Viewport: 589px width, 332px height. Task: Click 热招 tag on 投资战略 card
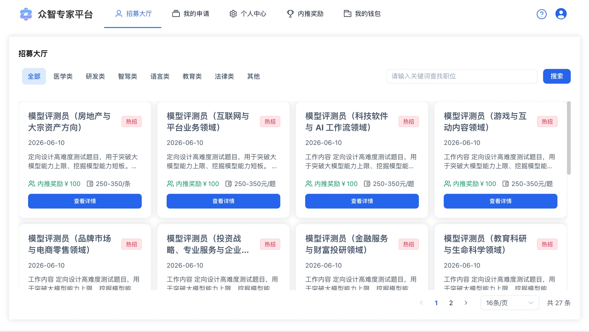(270, 244)
